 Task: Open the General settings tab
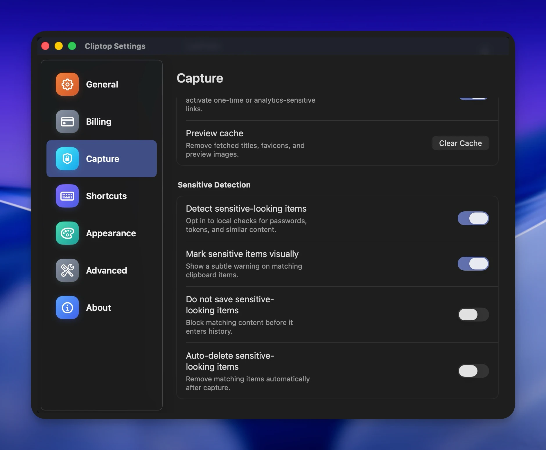102,84
